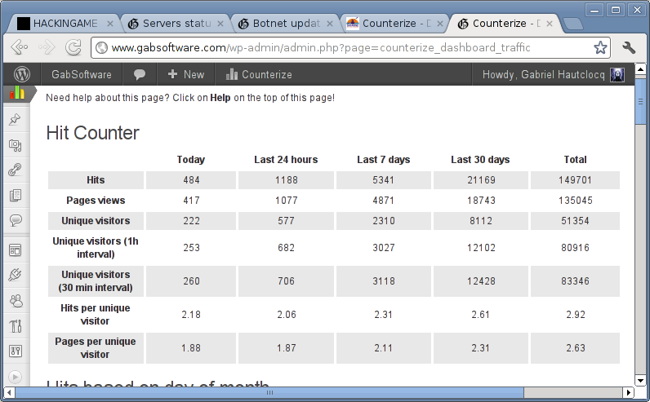Screen dimensions: 650x402
Task: Open Settings via sliders sidebar icon
Action: point(15,351)
